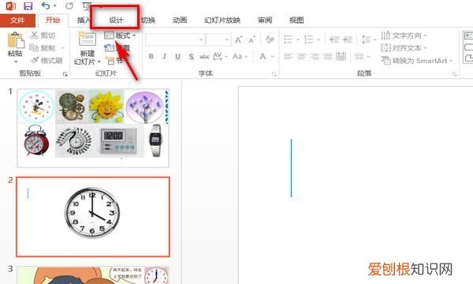Viewport: 473px width, 284px height.
Task: Click the 对齐文本 Align Text button
Action: click(x=404, y=47)
